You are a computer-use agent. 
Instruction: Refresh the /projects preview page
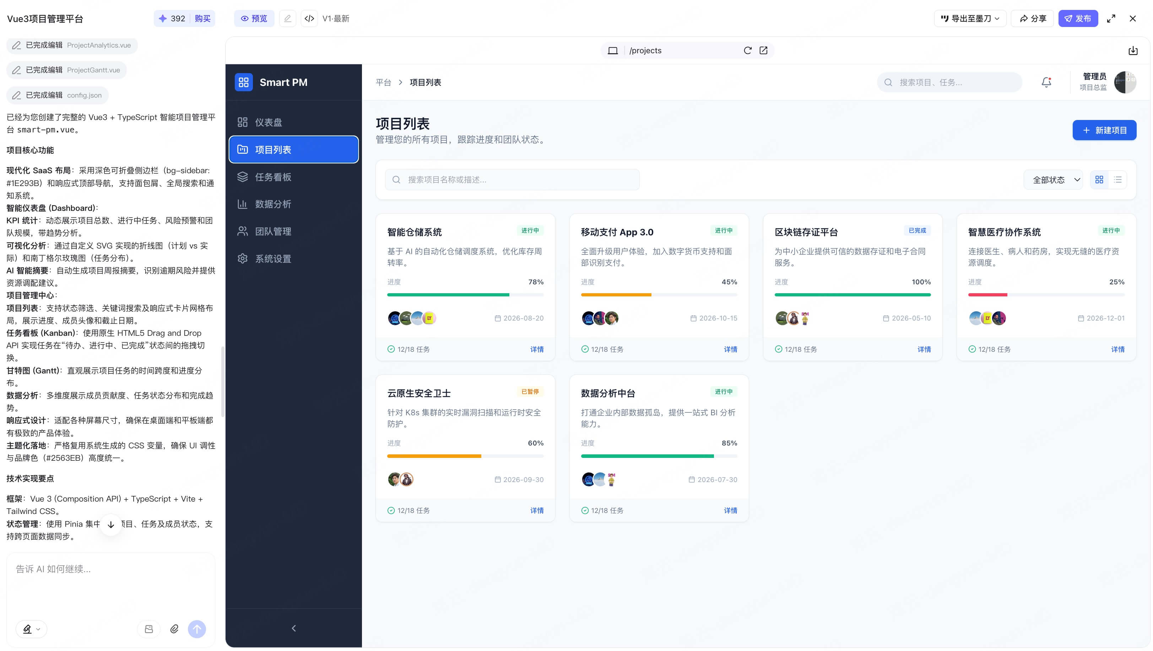(747, 50)
